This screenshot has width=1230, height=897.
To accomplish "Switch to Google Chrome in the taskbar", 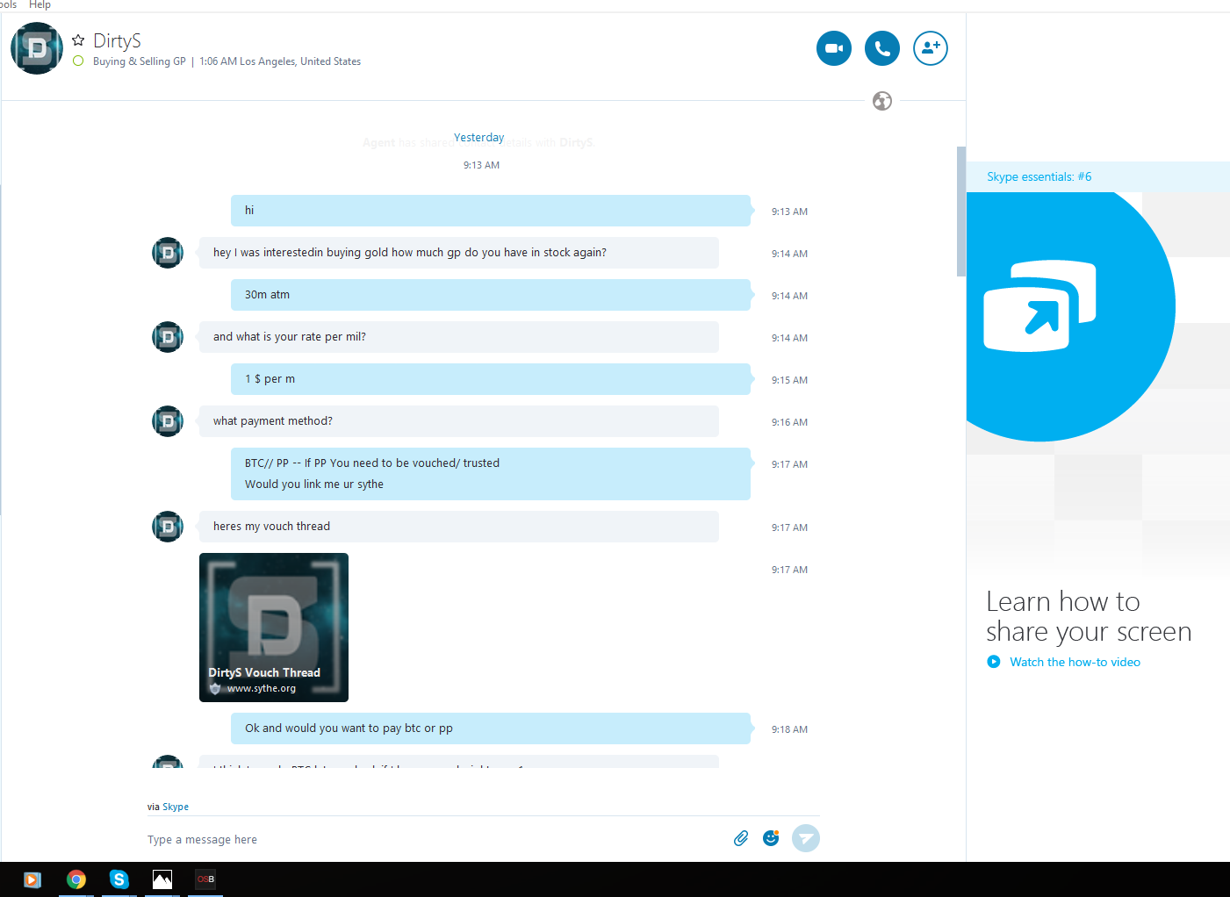I will coord(76,879).
